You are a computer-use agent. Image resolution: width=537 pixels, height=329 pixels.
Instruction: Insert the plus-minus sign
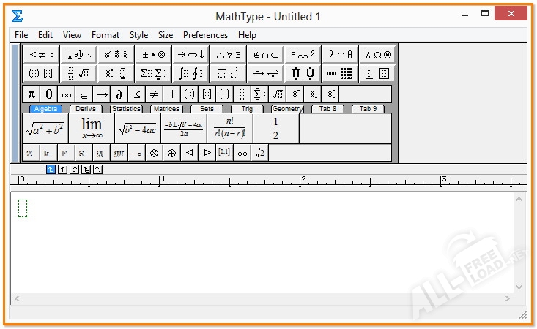pos(172,94)
